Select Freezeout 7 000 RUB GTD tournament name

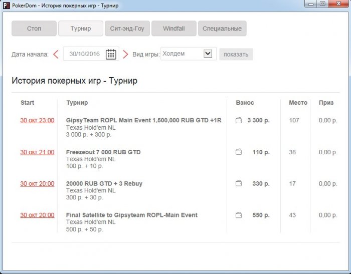coord(103,152)
